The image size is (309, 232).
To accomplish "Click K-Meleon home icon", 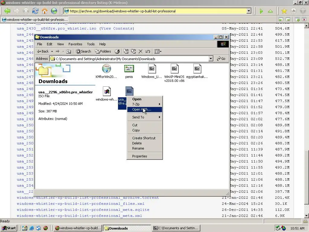I will 45,11.
